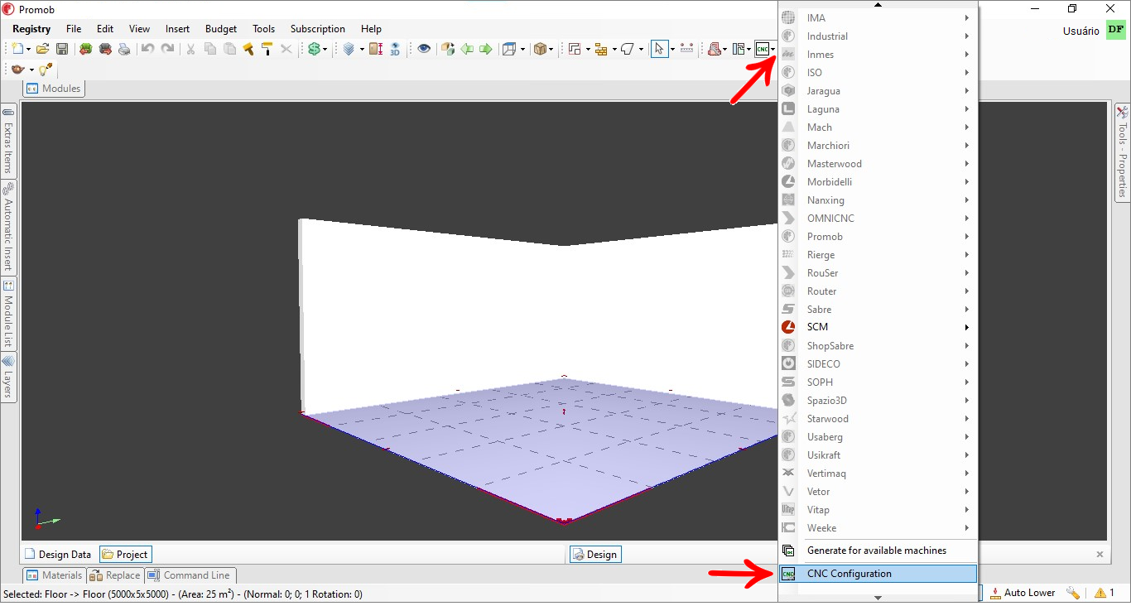
Task: Expand the Homag-like IMA submenu
Action: (878, 17)
